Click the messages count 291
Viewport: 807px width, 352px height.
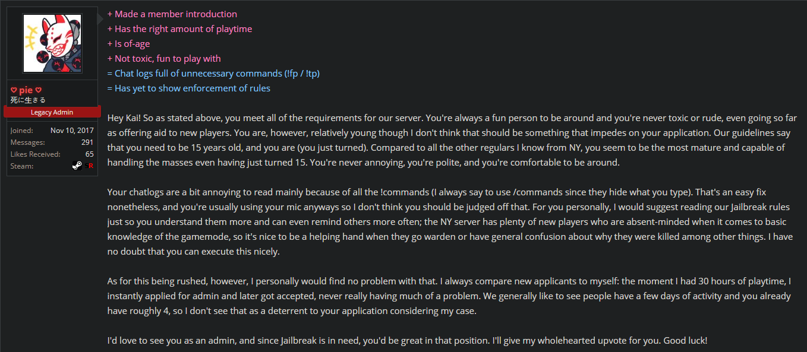(x=87, y=142)
